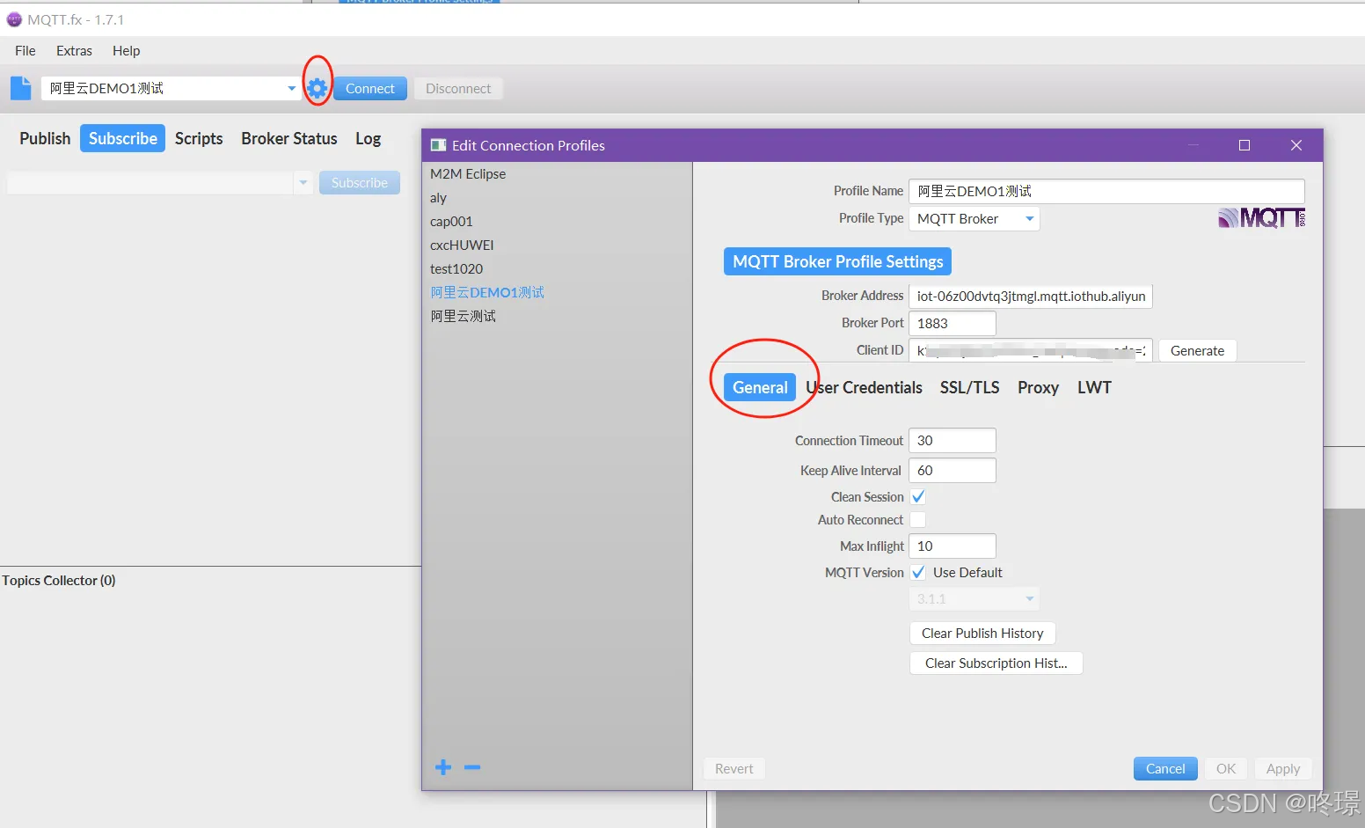
Task: Click the MQTT.fx app icon in title bar
Action: [14, 19]
